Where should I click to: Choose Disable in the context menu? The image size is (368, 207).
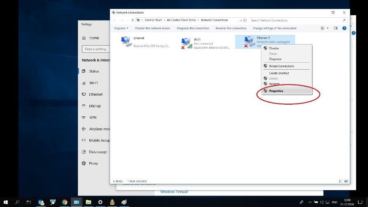287,48
